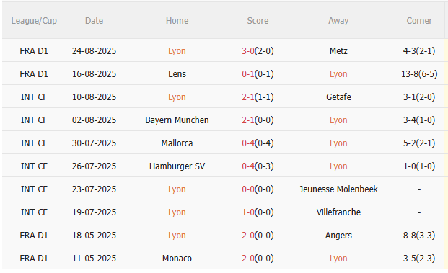Viewport: 448px width, 273px height.
Task: Click the League/Cup column header
Action: pos(34,21)
